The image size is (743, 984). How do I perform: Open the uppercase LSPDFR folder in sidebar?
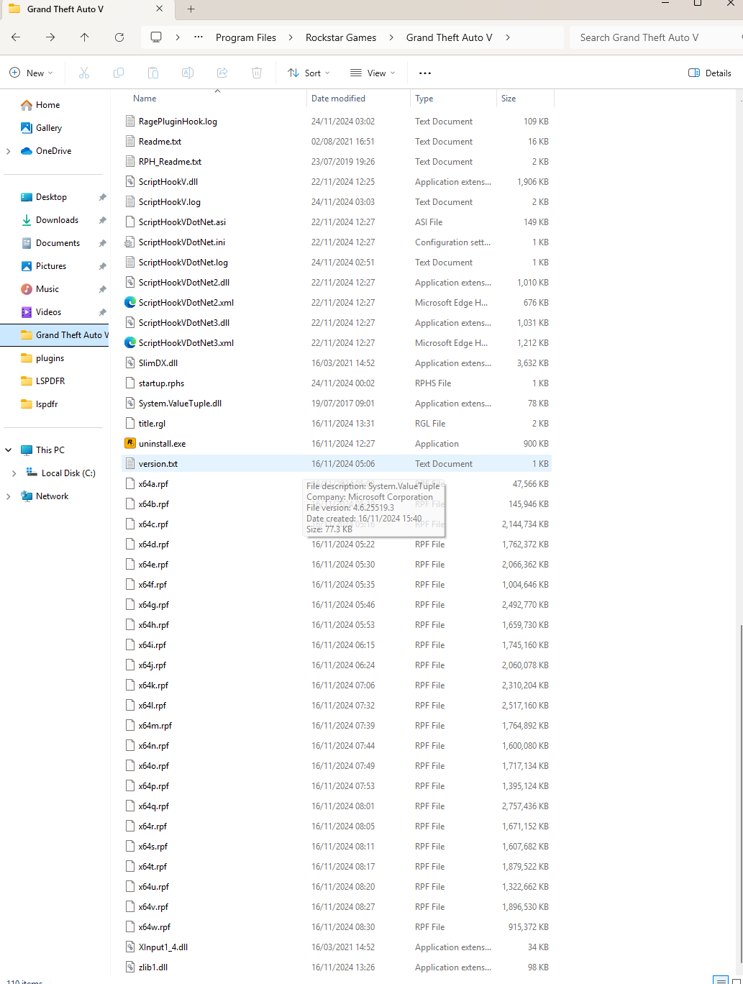tap(50, 381)
